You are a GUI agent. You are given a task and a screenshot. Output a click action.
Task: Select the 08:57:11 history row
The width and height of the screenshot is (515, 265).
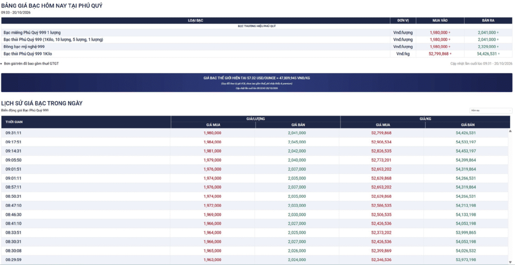point(254,188)
